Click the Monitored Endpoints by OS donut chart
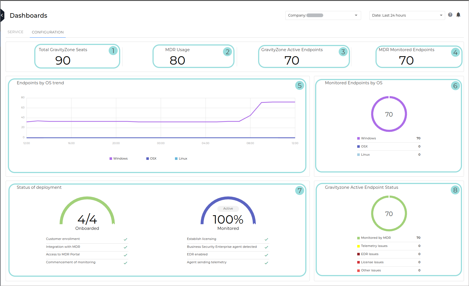Screen dimensions: 469x286 389,114
